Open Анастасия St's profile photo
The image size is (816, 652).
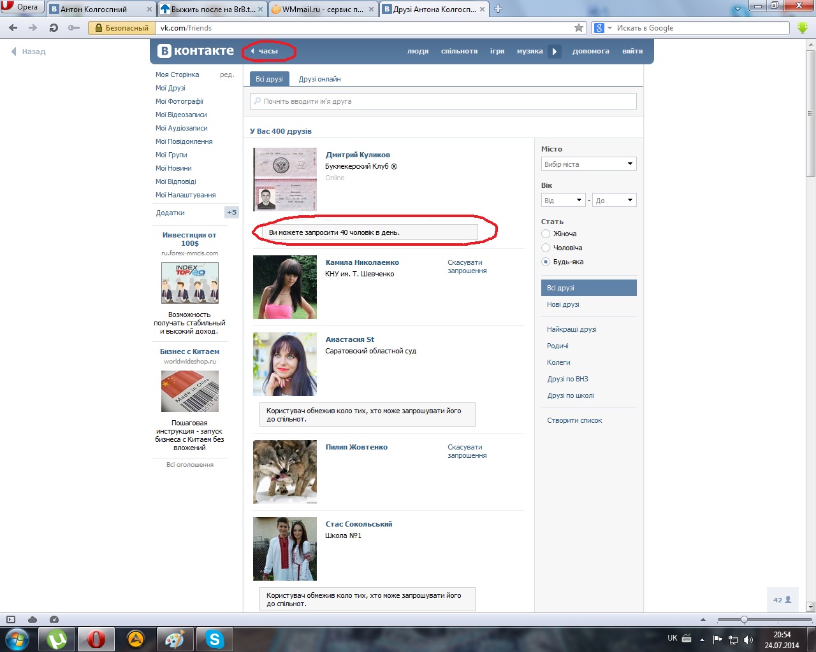pyautogui.click(x=285, y=364)
